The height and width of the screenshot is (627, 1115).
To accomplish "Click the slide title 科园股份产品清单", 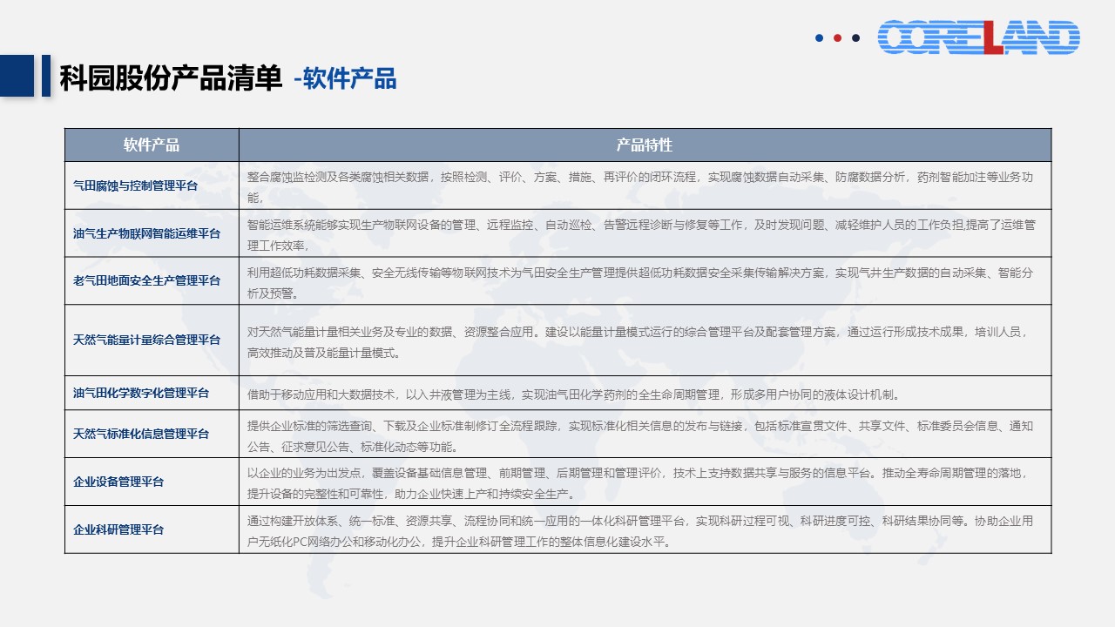I will [x=171, y=78].
